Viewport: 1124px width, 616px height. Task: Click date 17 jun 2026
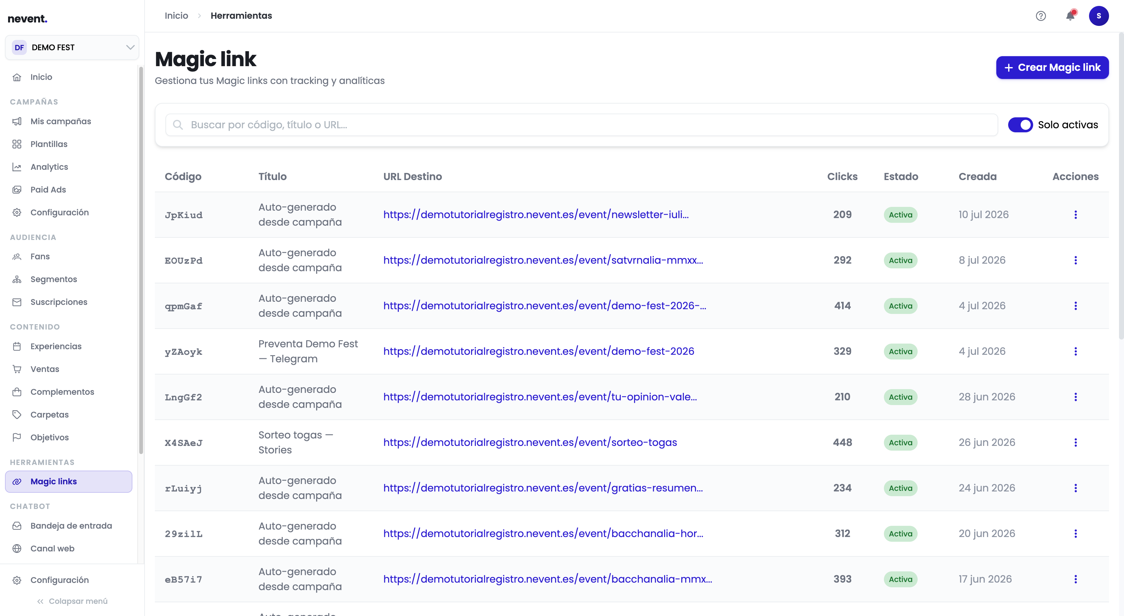[985, 579]
